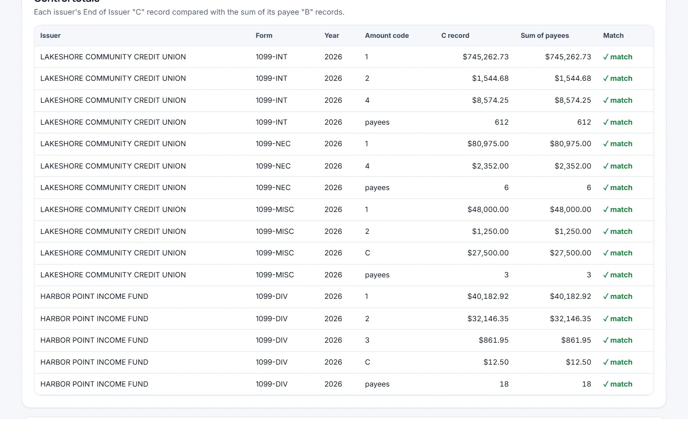Click the payees amount code in 1099-NEC row
The width and height of the screenshot is (688, 430).
[377, 187]
